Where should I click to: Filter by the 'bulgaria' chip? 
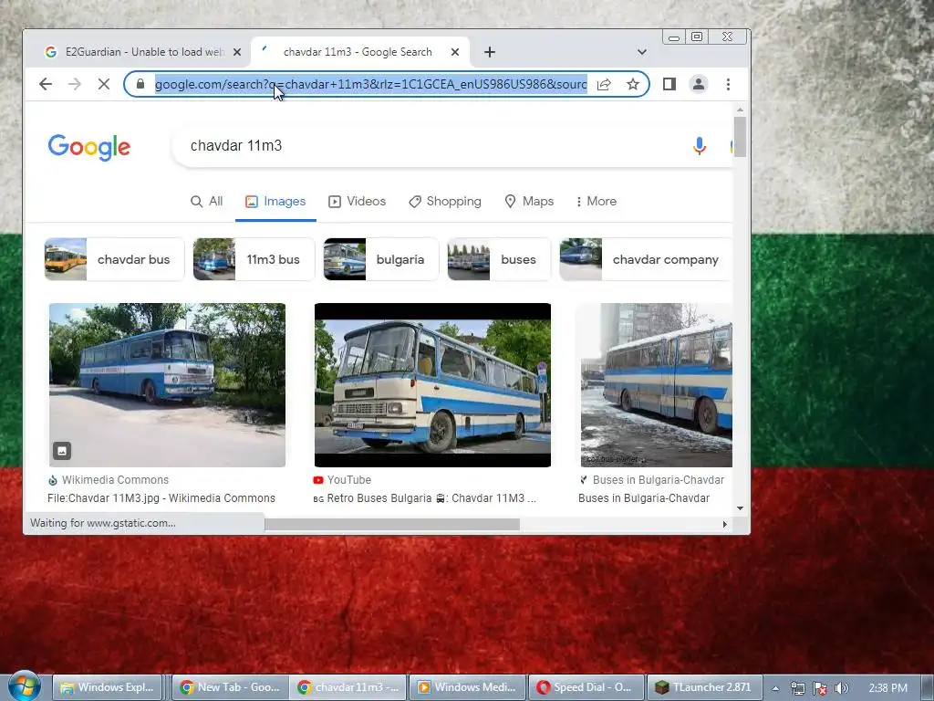(380, 259)
